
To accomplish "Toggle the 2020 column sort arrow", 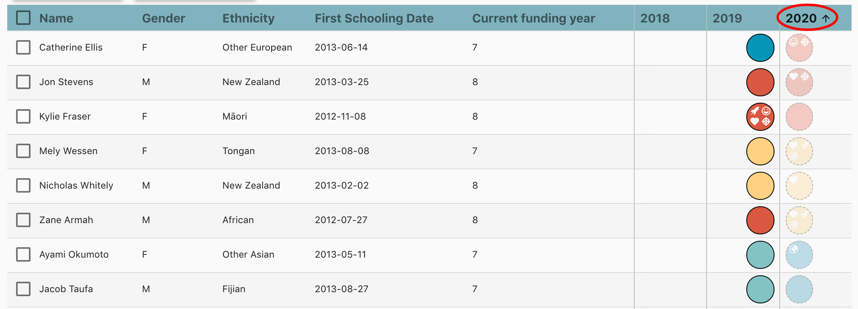I will tap(826, 18).
